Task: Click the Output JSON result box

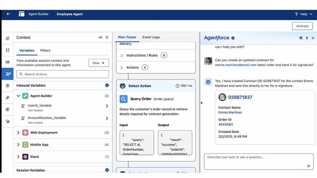Action: [x=175, y=143]
